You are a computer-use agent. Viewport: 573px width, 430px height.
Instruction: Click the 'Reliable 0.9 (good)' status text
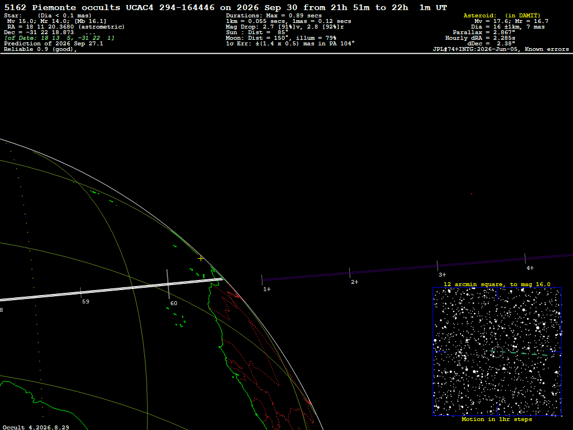40,49
